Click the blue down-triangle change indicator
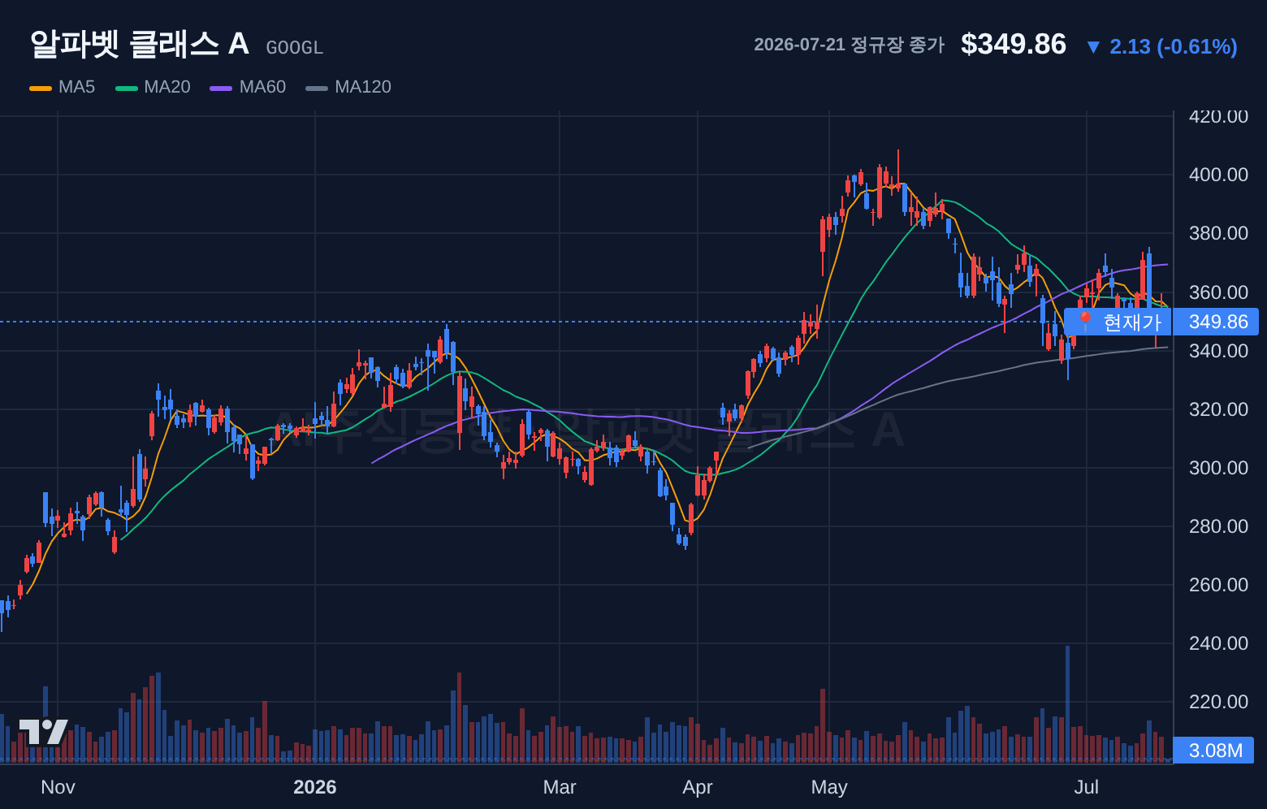Screen dimensions: 1267x809 point(1093,47)
